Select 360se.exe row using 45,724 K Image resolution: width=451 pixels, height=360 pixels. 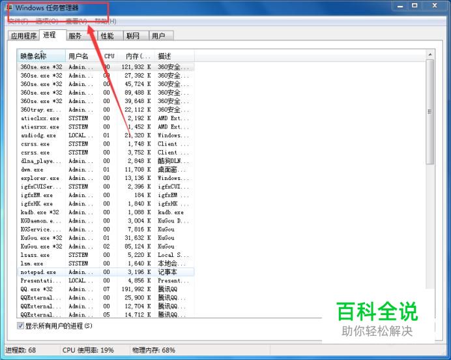(106, 84)
